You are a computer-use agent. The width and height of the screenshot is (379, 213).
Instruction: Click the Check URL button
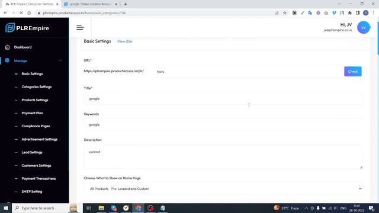353,72
